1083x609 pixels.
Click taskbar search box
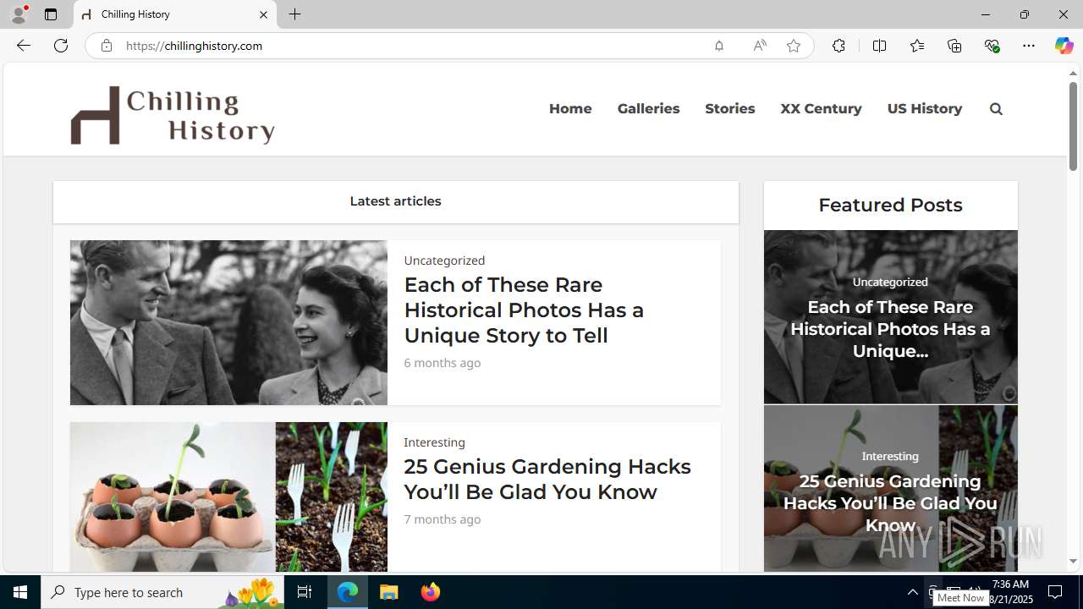[163, 592]
